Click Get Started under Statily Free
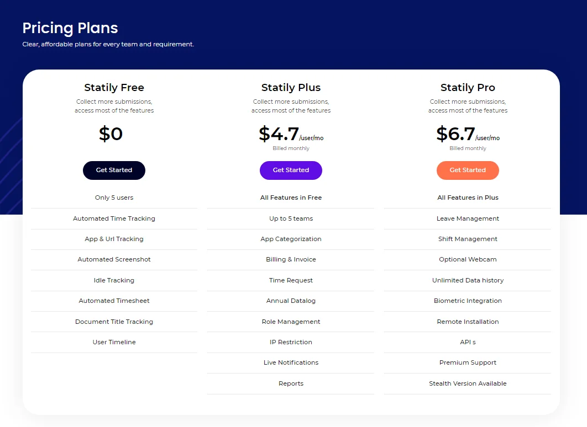 [114, 170]
